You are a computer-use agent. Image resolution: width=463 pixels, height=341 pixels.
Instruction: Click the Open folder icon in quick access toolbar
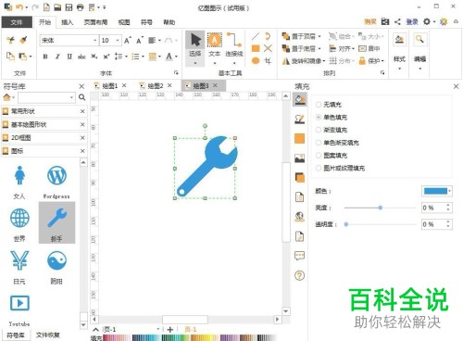tap(57, 6)
